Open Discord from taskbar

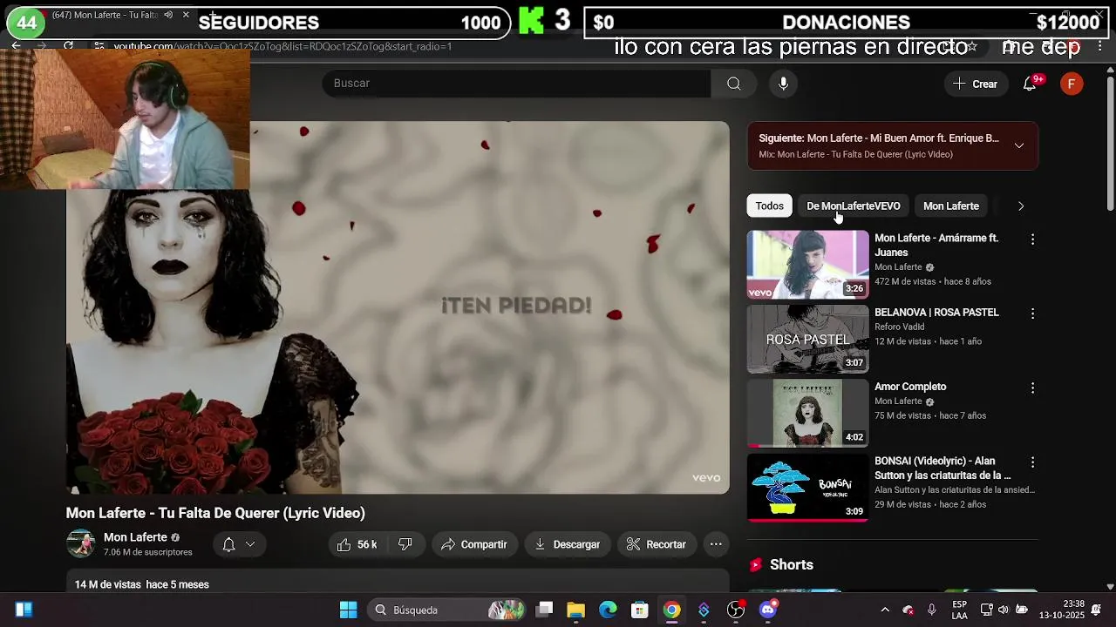click(768, 610)
